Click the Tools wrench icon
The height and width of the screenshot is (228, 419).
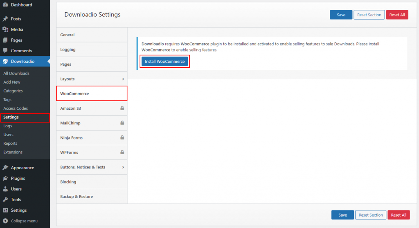click(5, 199)
